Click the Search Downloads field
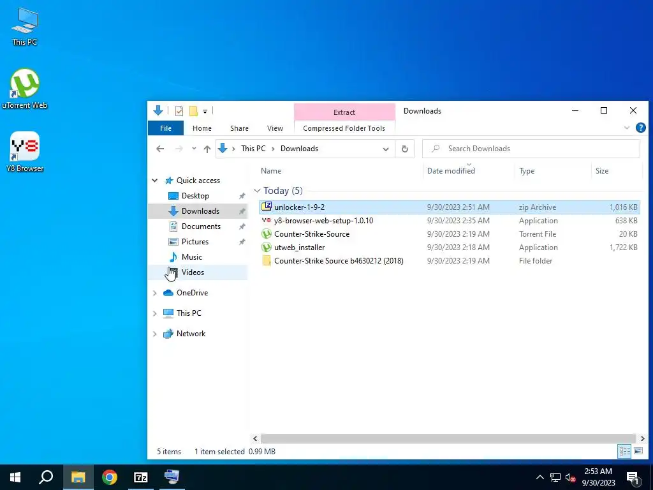 pos(531,149)
